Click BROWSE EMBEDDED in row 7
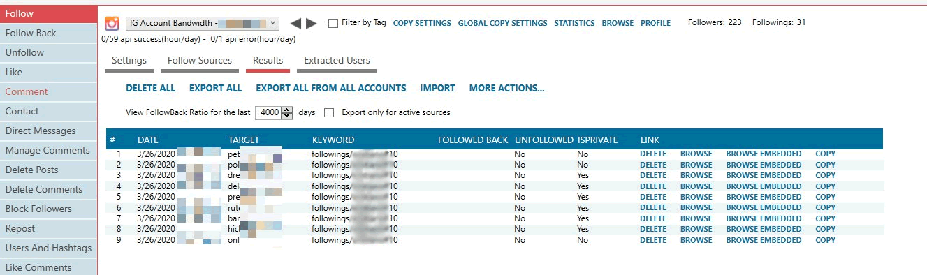 tap(764, 218)
